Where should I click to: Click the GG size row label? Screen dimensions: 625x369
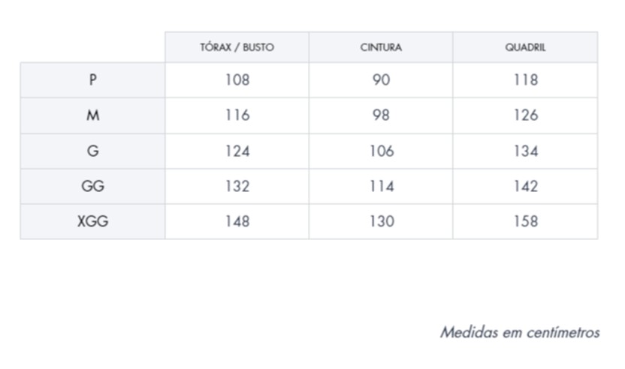click(x=92, y=186)
